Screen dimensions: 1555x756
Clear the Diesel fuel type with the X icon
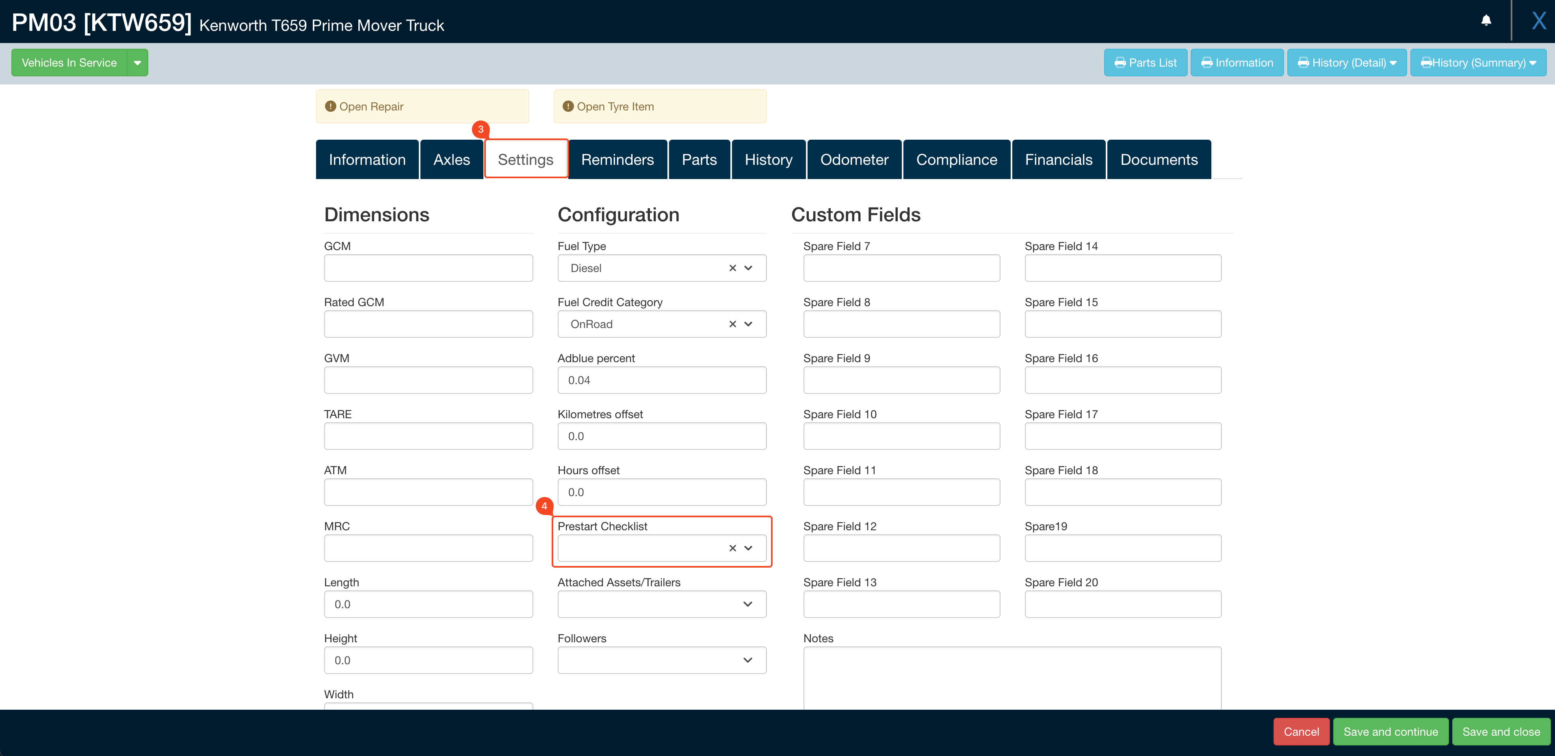pos(732,268)
